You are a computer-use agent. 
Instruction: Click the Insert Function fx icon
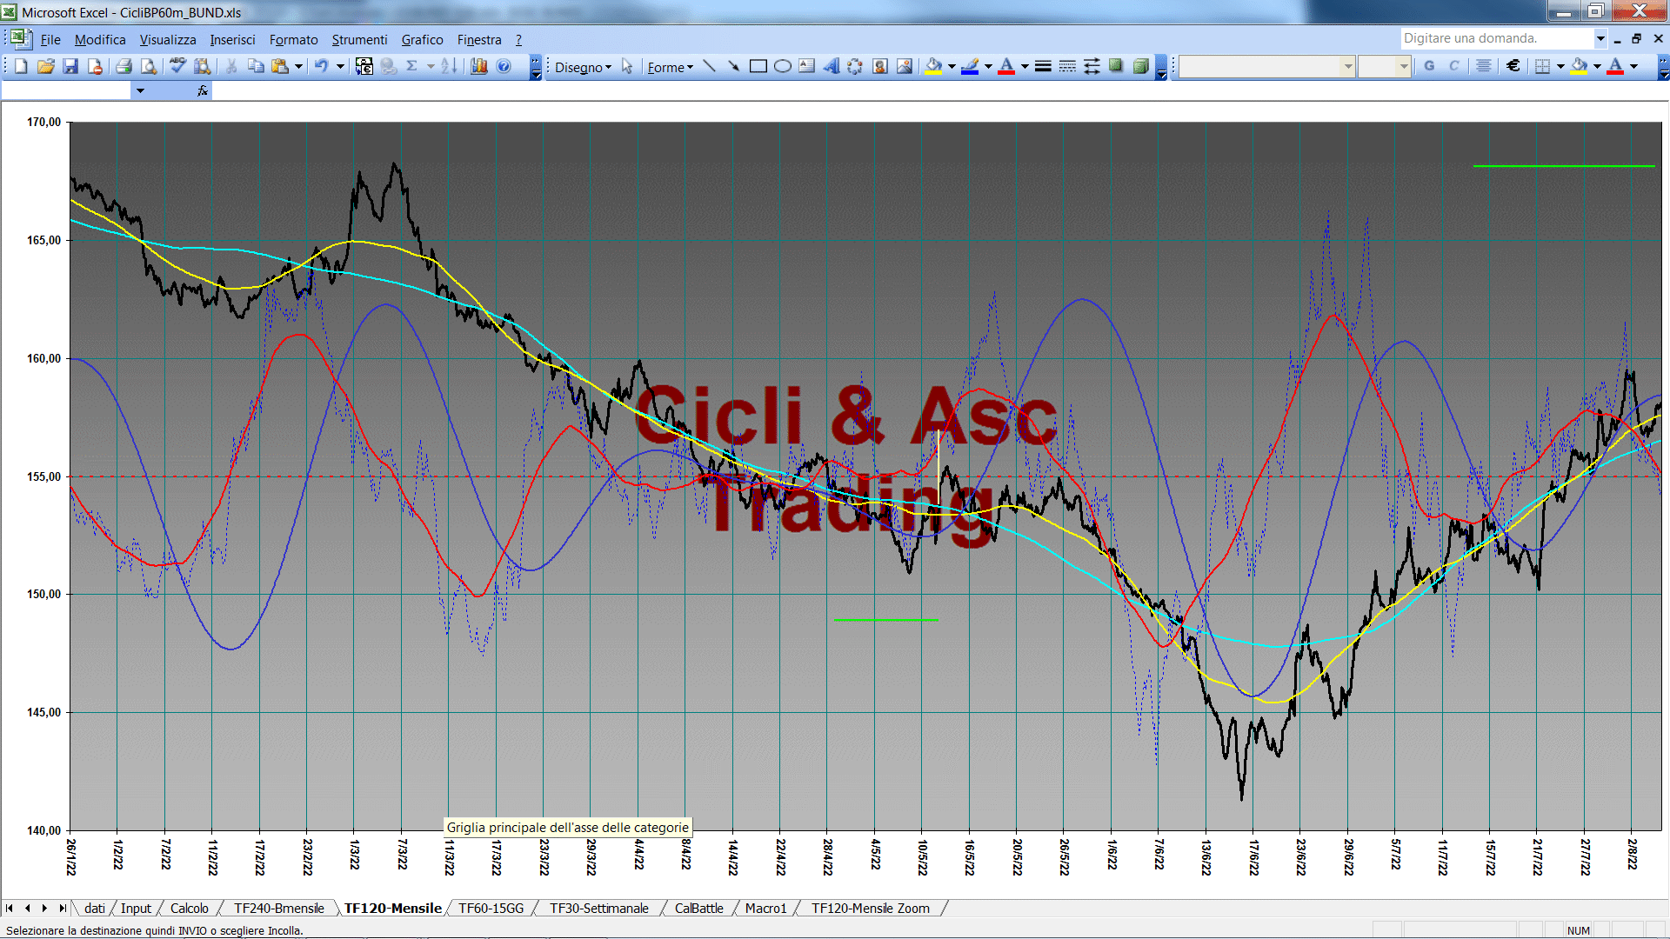coord(203,90)
